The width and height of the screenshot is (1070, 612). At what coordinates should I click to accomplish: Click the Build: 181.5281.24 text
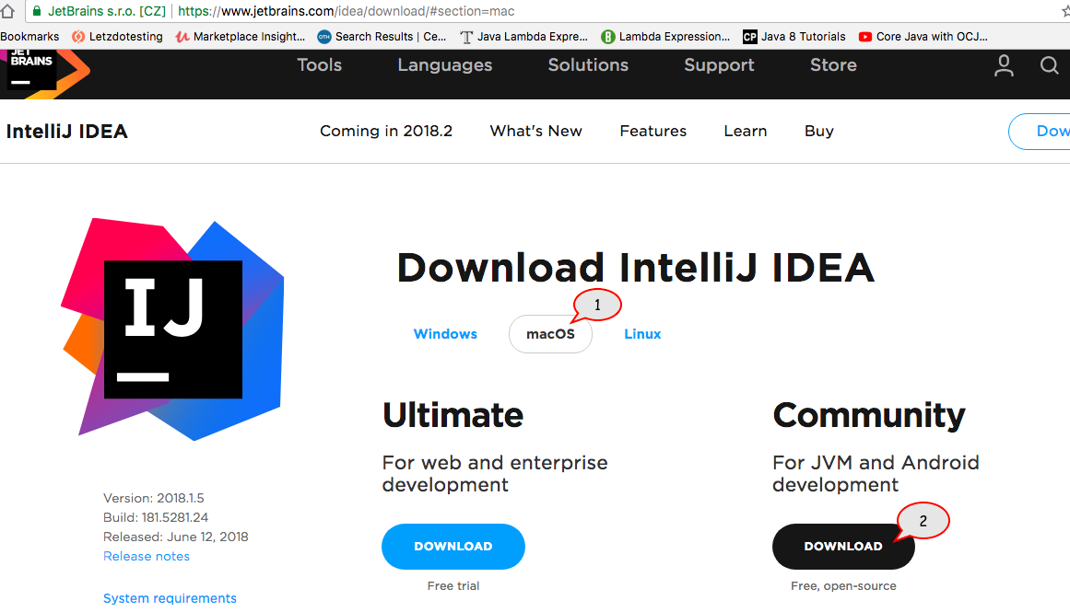(x=156, y=517)
